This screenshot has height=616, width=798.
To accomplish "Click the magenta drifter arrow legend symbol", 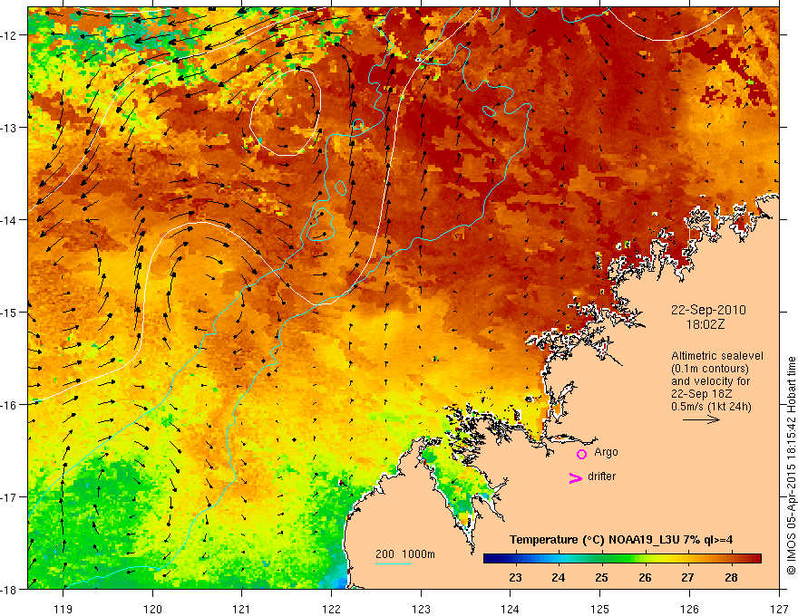I will click(x=575, y=477).
